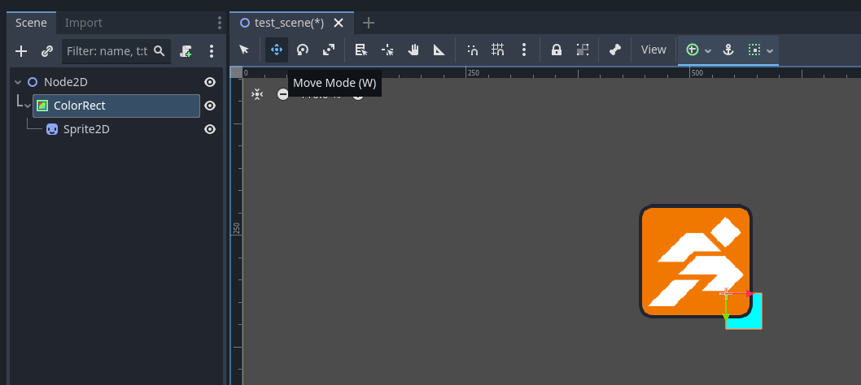This screenshot has height=385, width=861.
Task: Group the selected node's children
Action: click(x=583, y=50)
